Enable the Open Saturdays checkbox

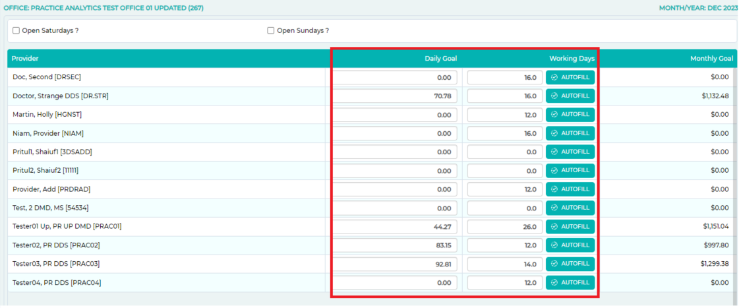[x=16, y=30]
